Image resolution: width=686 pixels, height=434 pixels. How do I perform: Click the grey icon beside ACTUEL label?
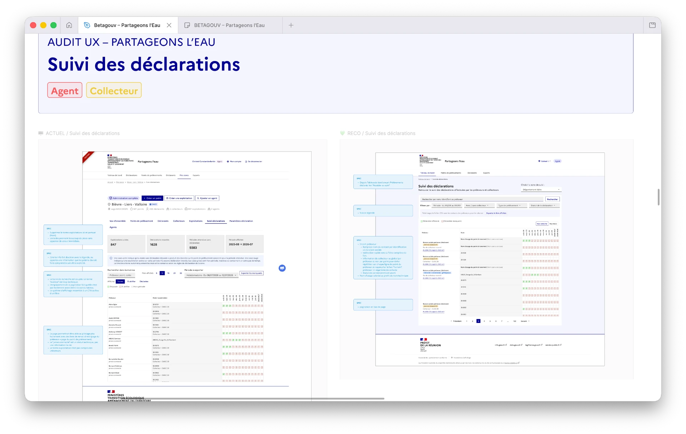(41, 133)
